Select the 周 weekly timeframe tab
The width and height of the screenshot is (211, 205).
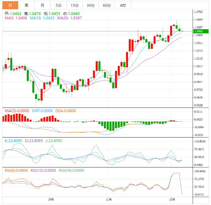point(26,5)
